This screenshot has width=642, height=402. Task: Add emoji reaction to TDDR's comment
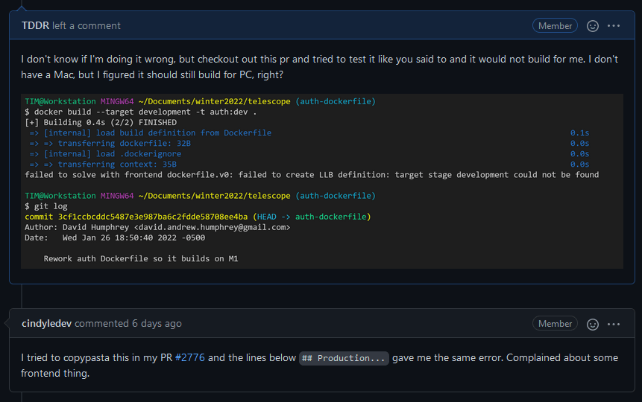coord(593,26)
